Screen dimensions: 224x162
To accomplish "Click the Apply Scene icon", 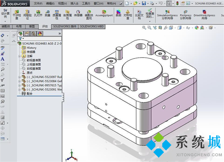I will click(x=202, y=28).
